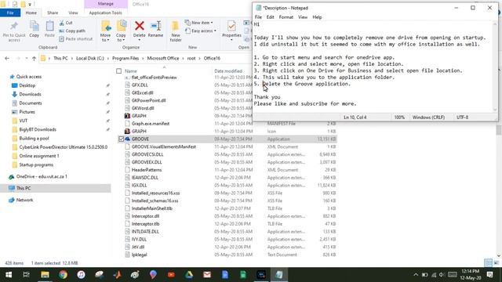The width and height of the screenshot is (502, 282).
Task: Open the Application Tools tab
Action: coord(105,13)
